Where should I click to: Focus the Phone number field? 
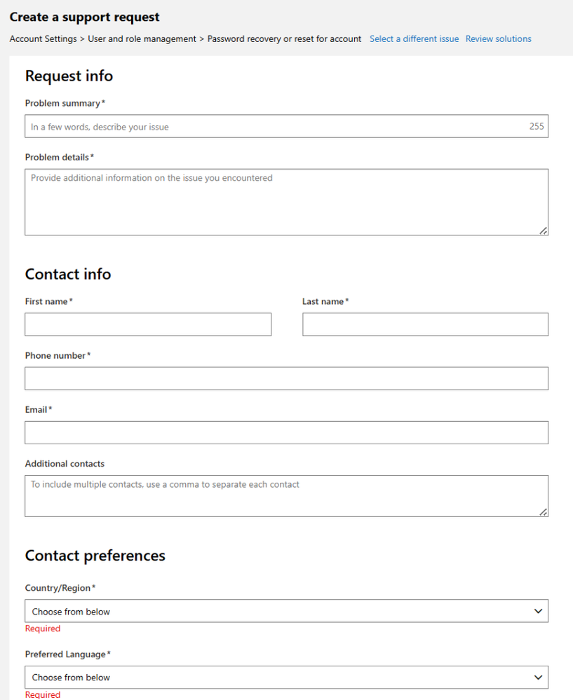pyautogui.click(x=286, y=378)
